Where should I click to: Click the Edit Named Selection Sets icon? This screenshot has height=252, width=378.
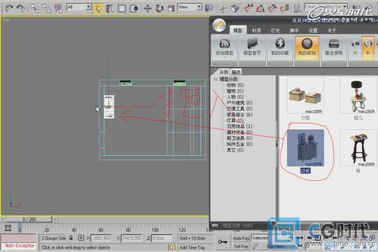click(x=298, y=8)
